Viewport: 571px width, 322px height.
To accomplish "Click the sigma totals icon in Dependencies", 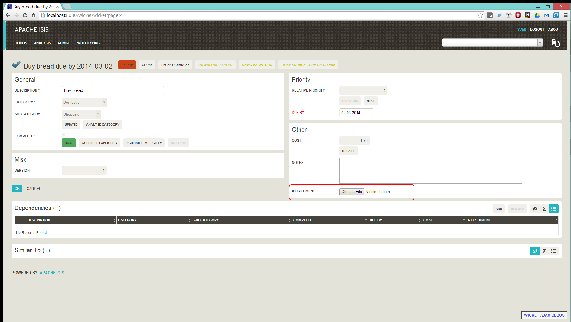I will [544, 209].
